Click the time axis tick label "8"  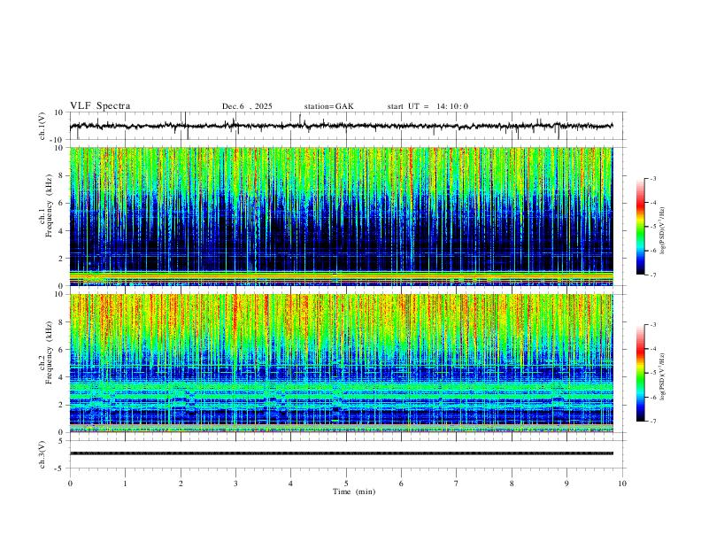[512, 484]
